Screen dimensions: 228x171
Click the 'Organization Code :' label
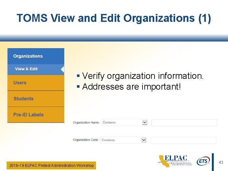(86, 140)
